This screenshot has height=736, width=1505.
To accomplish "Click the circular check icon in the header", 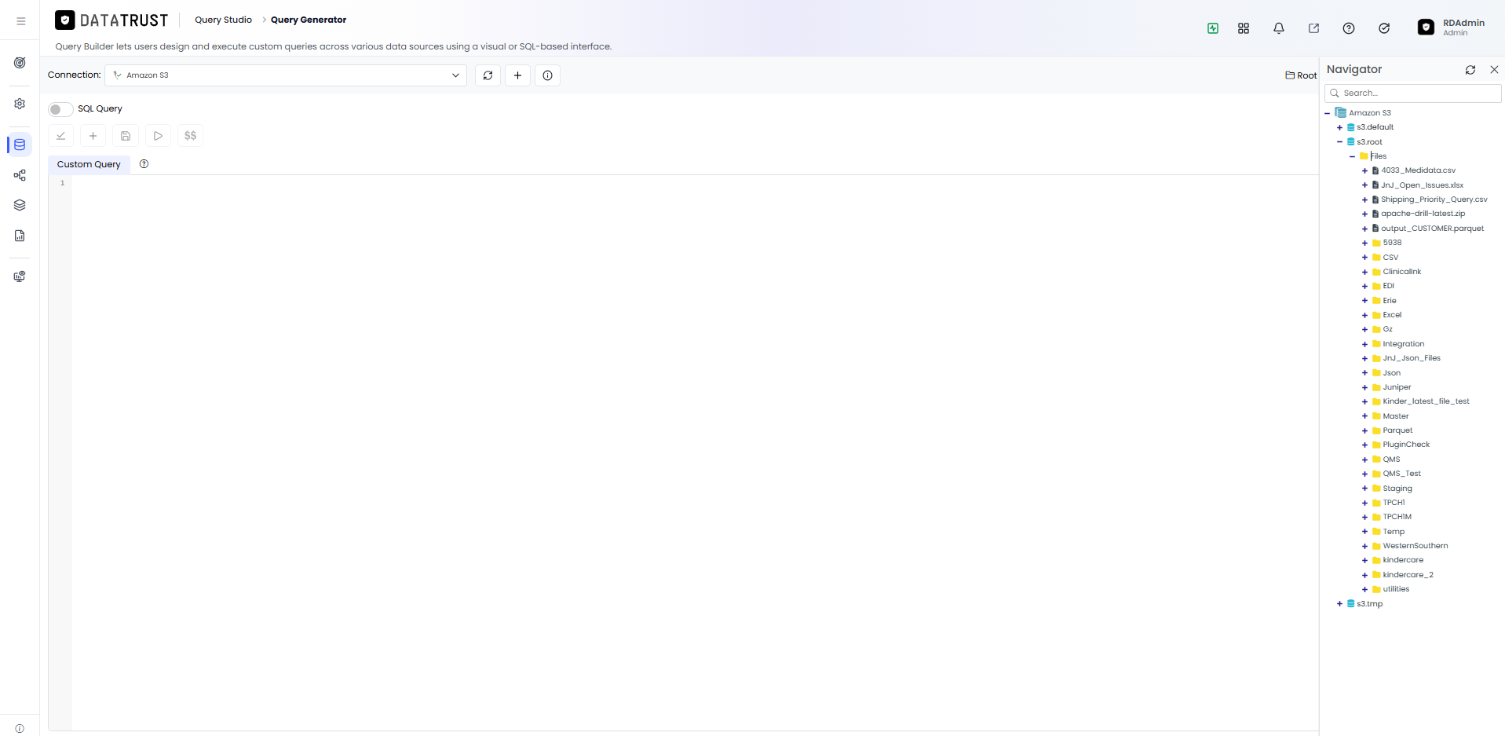I will [x=1384, y=28].
